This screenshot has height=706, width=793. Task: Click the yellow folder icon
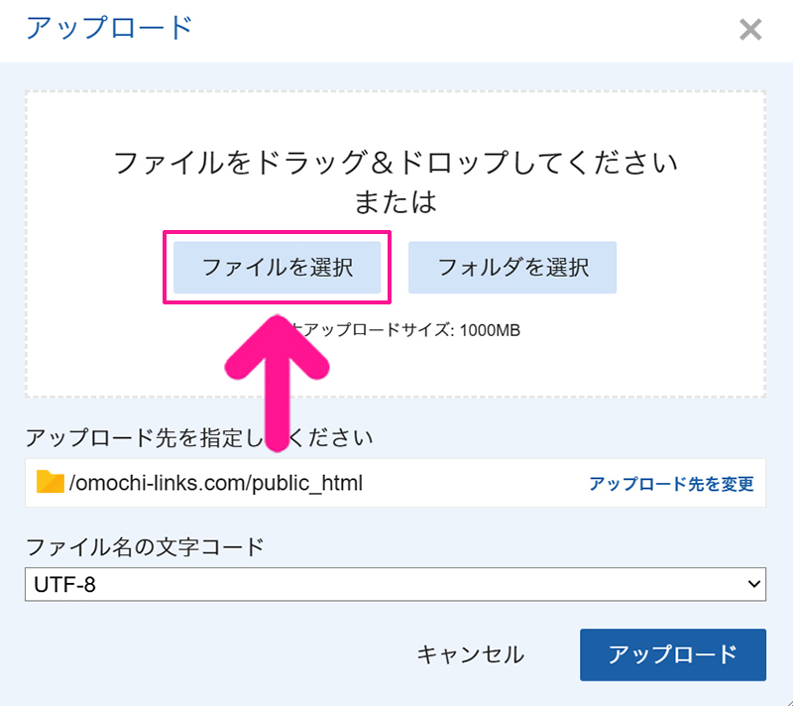(x=50, y=482)
